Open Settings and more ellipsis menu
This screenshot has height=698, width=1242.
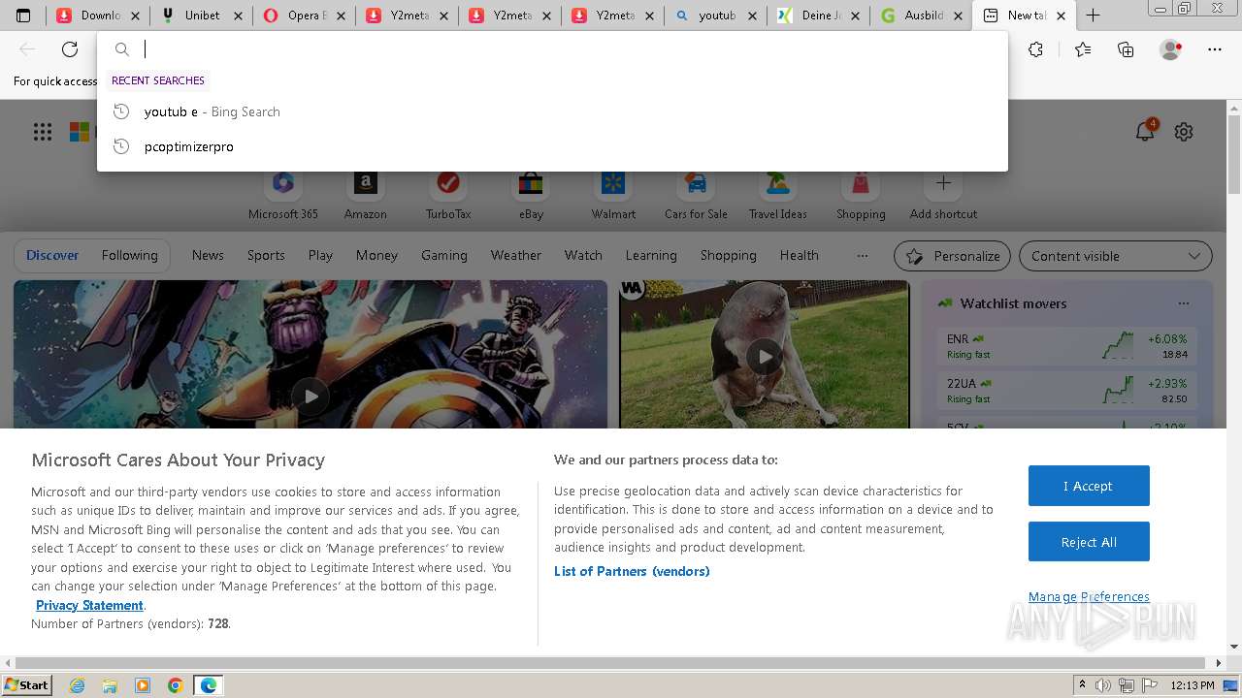pos(1215,49)
